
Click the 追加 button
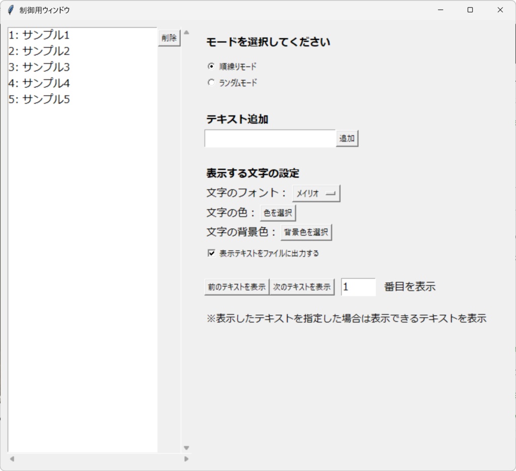coord(347,138)
